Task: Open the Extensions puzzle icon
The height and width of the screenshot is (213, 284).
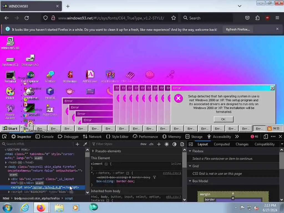Action: click(257, 18)
